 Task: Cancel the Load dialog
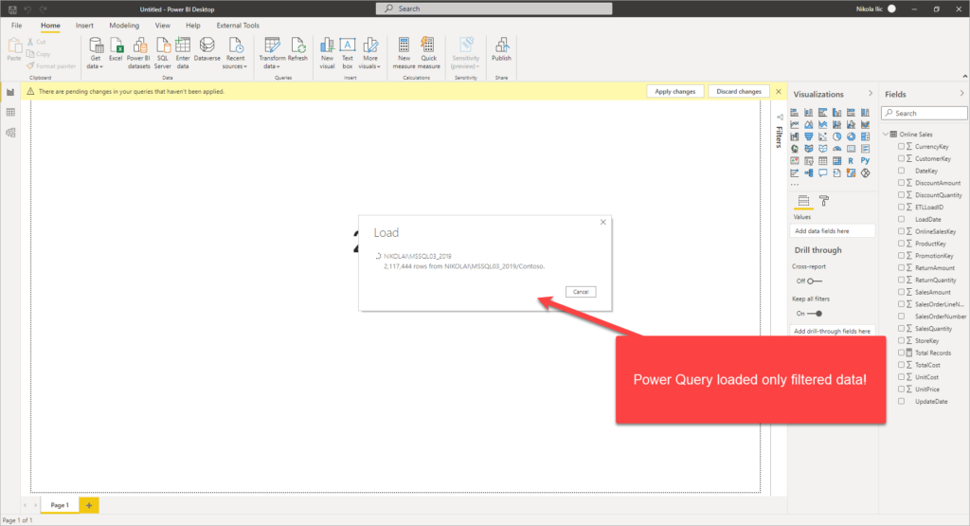coord(581,292)
